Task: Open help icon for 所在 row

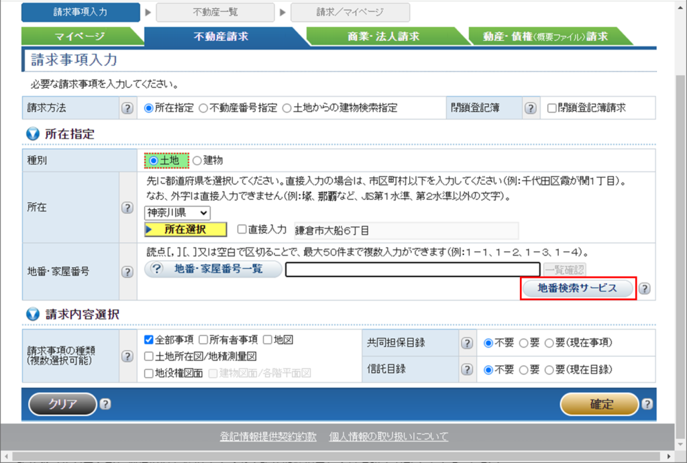Action: tap(127, 207)
